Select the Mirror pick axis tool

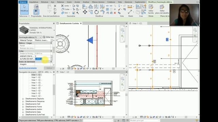pyautogui.click(x=96, y=6)
